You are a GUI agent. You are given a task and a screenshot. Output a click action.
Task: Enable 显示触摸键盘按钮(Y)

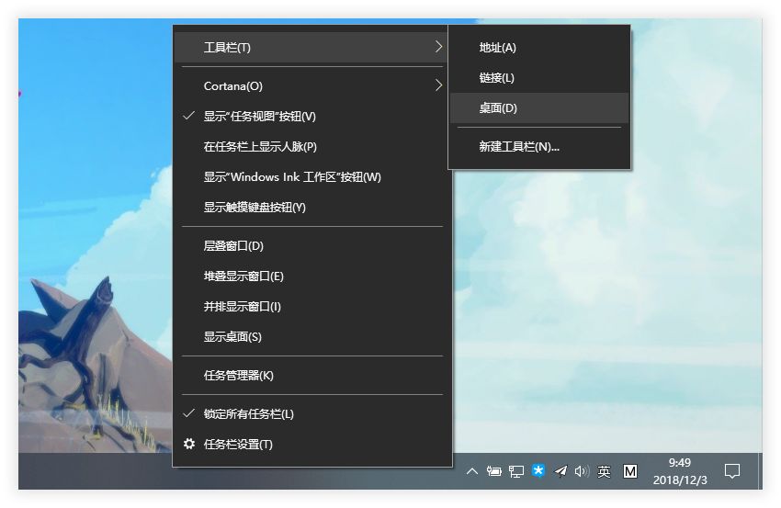312,208
